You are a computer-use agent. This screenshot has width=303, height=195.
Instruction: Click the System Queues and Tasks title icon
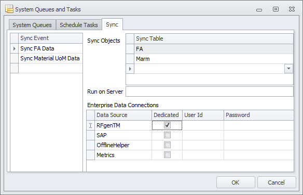coord(9,9)
